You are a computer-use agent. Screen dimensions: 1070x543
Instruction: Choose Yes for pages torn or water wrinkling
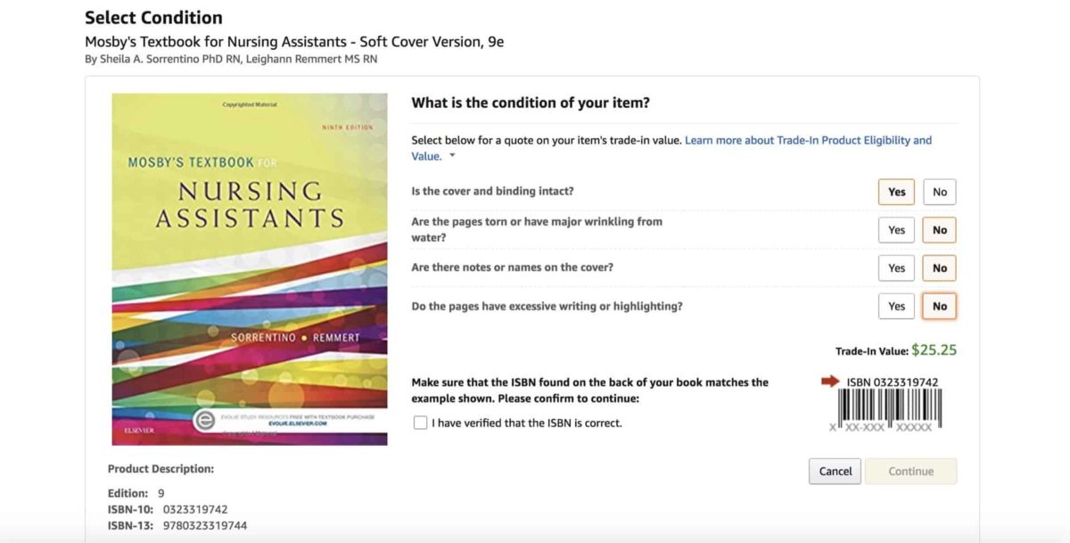coord(896,230)
